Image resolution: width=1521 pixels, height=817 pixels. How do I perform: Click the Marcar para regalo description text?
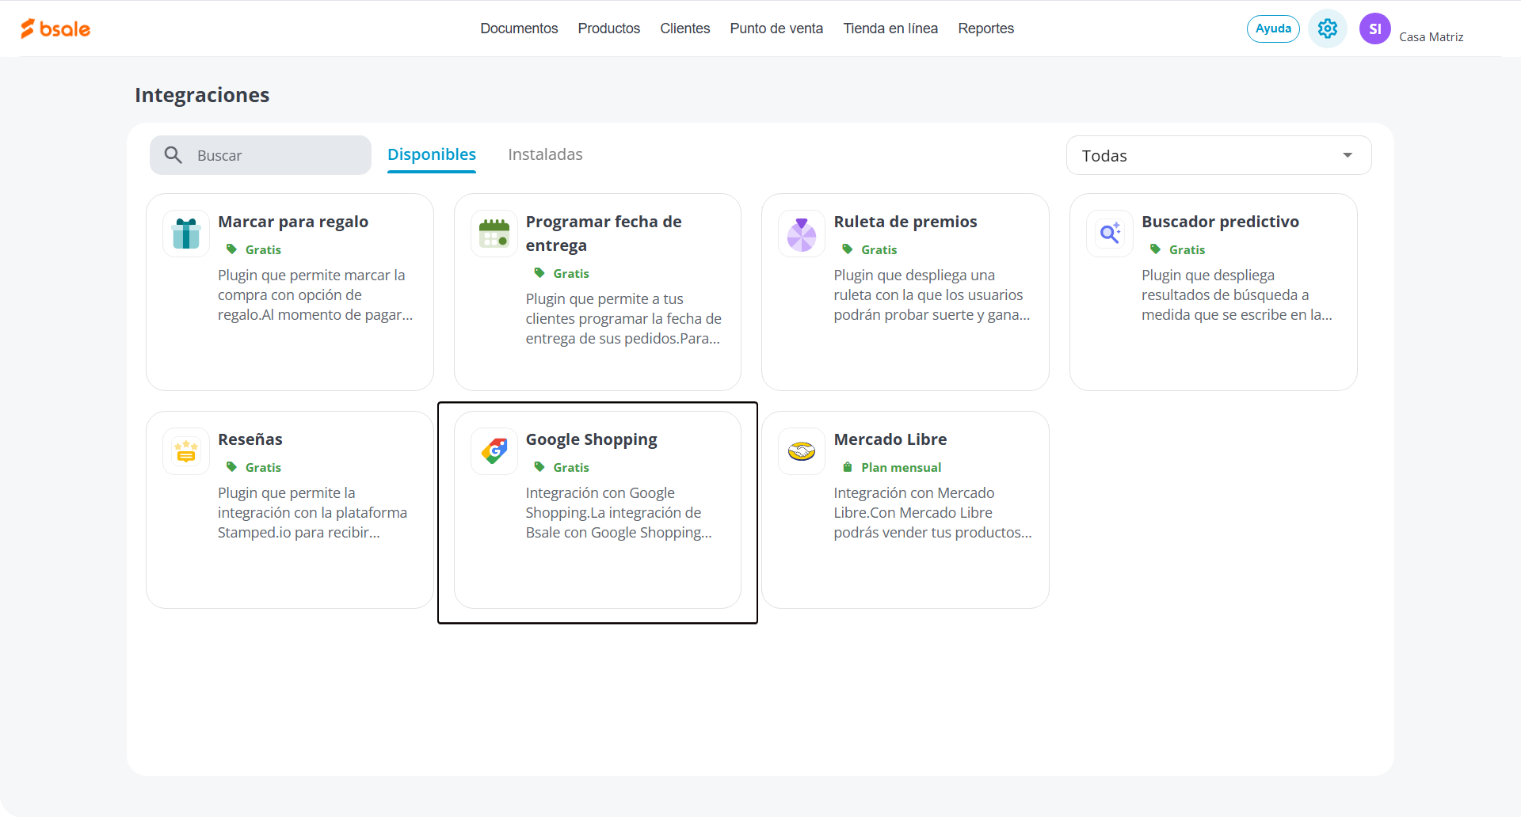tap(315, 294)
